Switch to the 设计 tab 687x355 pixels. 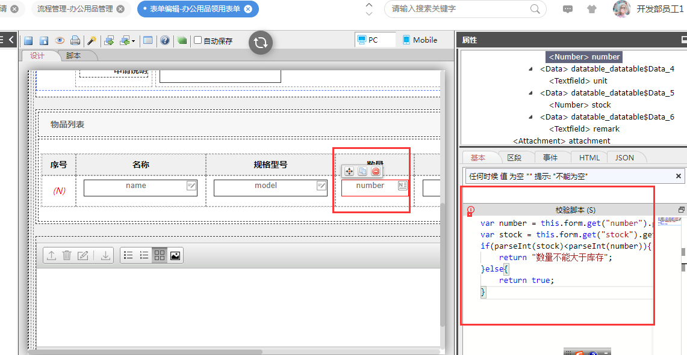click(x=38, y=55)
